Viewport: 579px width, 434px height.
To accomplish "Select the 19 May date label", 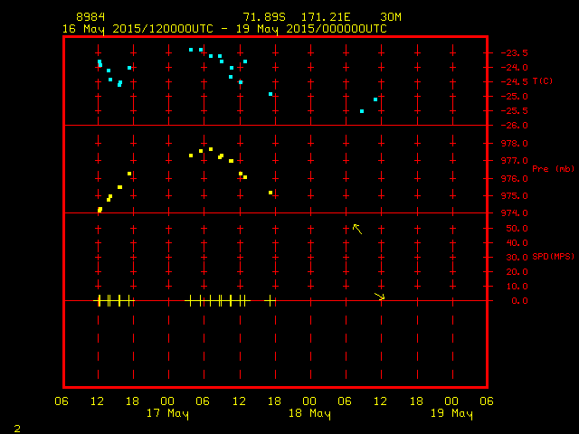I will [451, 414].
